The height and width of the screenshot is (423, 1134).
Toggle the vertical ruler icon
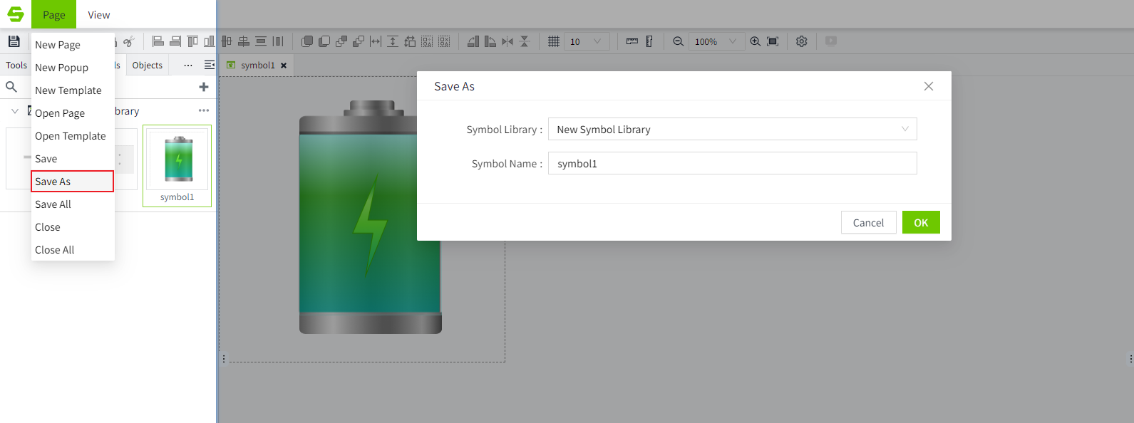click(649, 41)
